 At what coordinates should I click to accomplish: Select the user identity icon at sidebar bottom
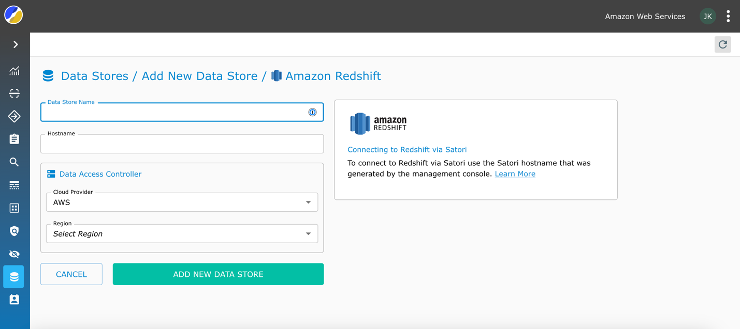[14, 299]
